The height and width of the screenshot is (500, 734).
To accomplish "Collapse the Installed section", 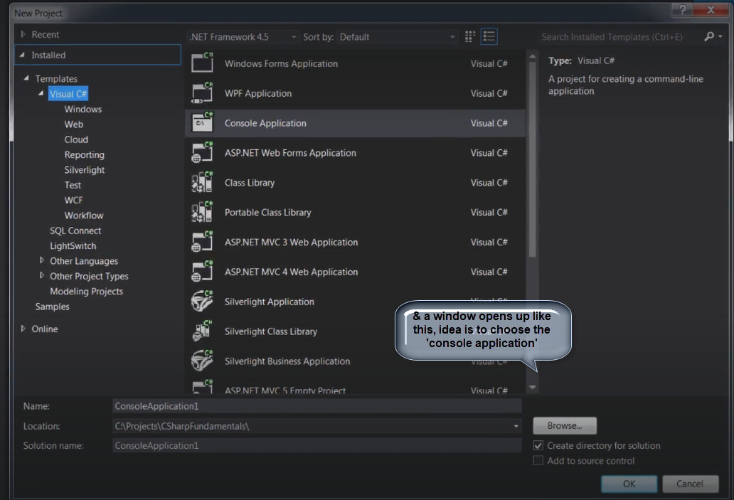I will tap(22, 55).
